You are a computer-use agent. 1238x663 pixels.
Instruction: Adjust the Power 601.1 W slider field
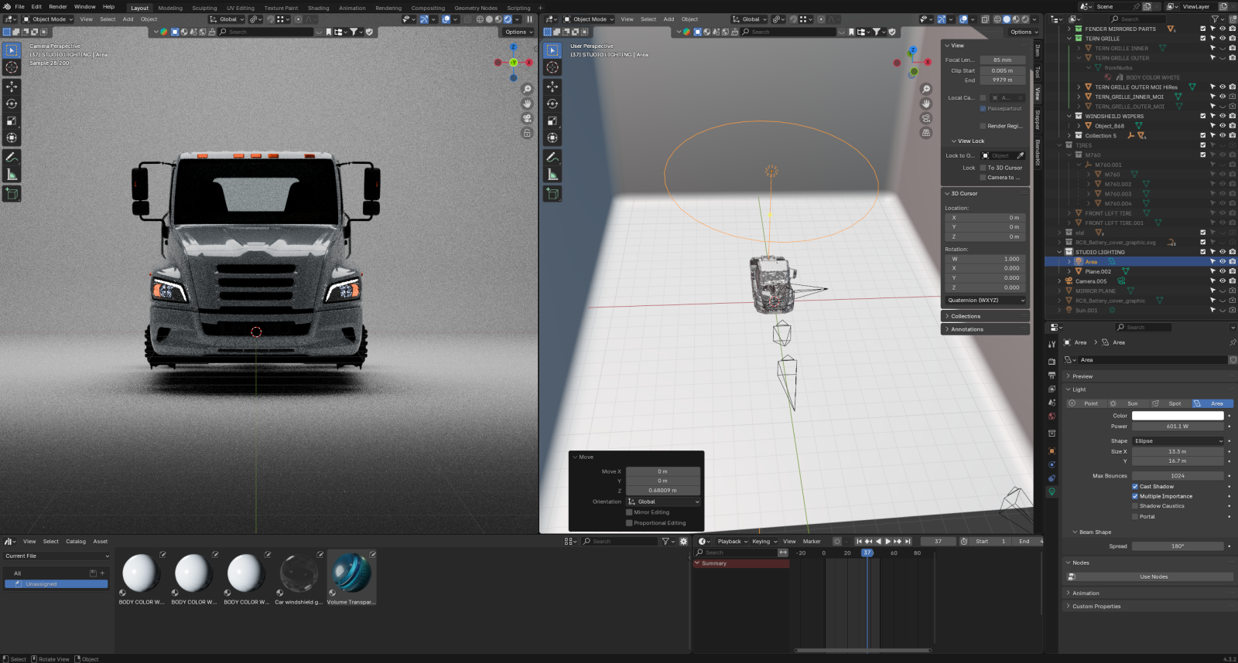click(1178, 427)
